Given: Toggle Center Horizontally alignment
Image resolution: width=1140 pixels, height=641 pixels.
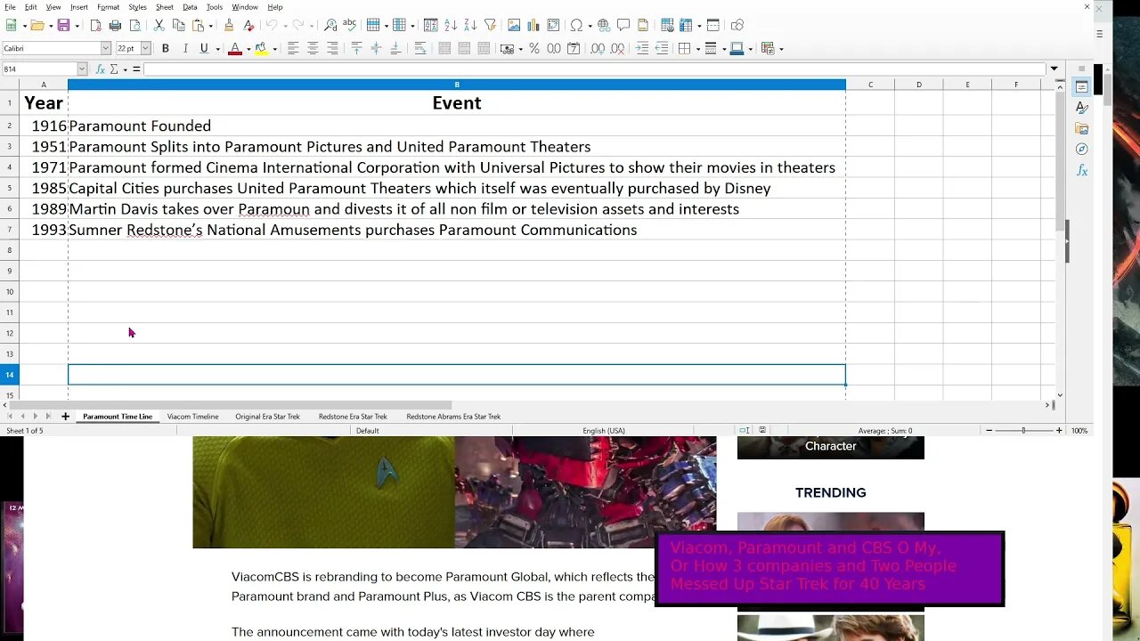Looking at the screenshot, I should pos(312,48).
